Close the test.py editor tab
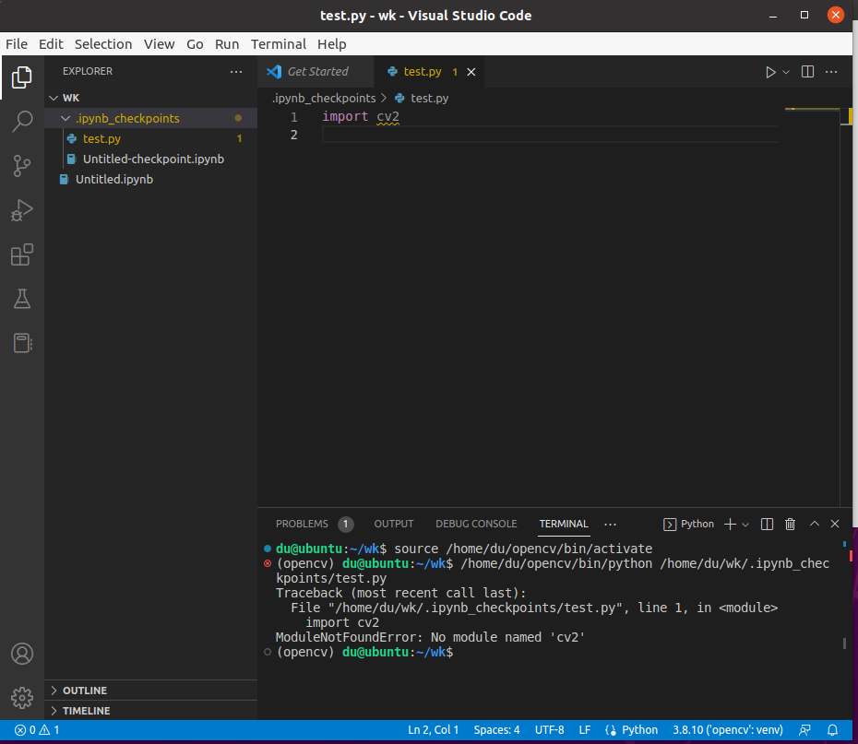The height and width of the screenshot is (744, 858). click(471, 72)
